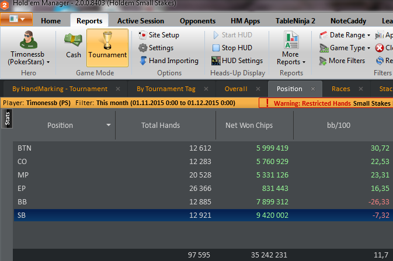
Task: Click EP total hands 26 366
Action: click(200, 188)
